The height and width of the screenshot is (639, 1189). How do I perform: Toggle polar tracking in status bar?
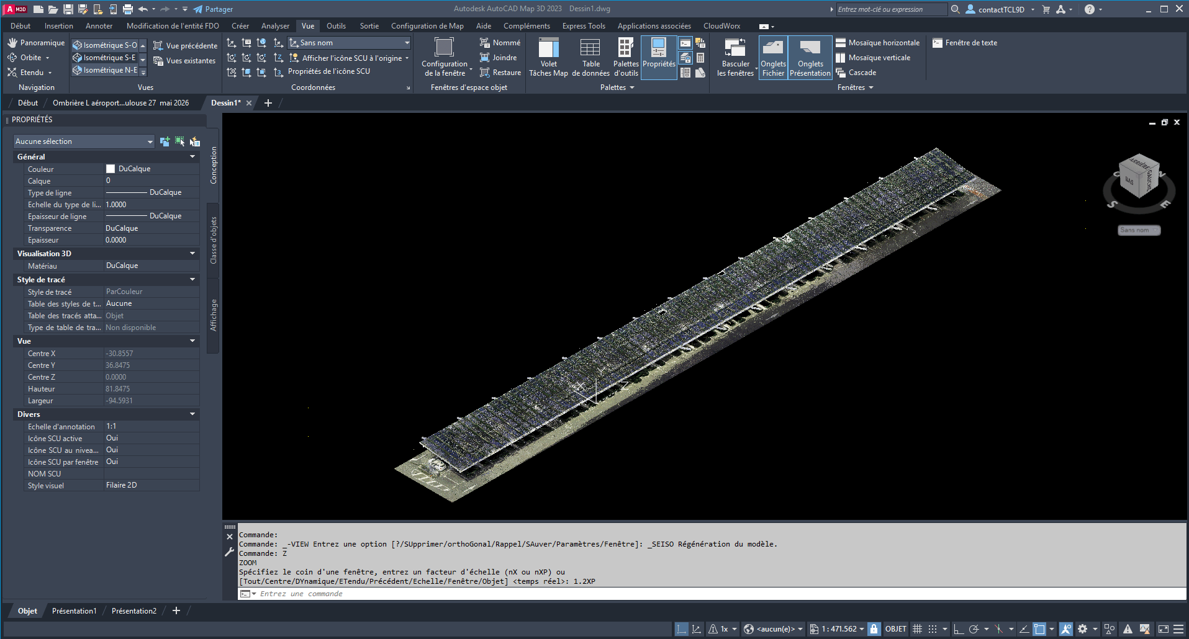coord(974,629)
